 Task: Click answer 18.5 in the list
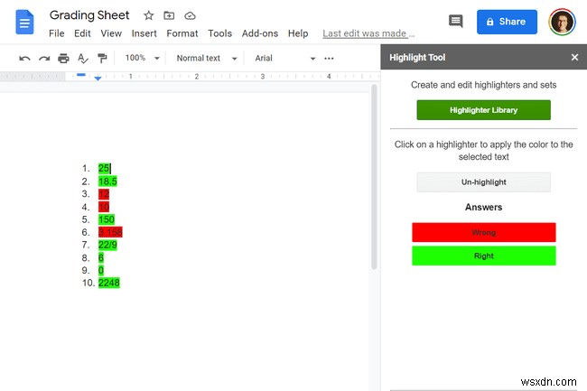(107, 182)
